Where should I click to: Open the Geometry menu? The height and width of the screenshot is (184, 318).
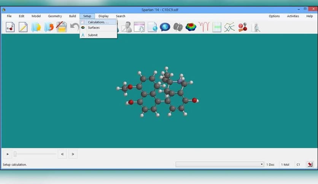(x=55, y=16)
